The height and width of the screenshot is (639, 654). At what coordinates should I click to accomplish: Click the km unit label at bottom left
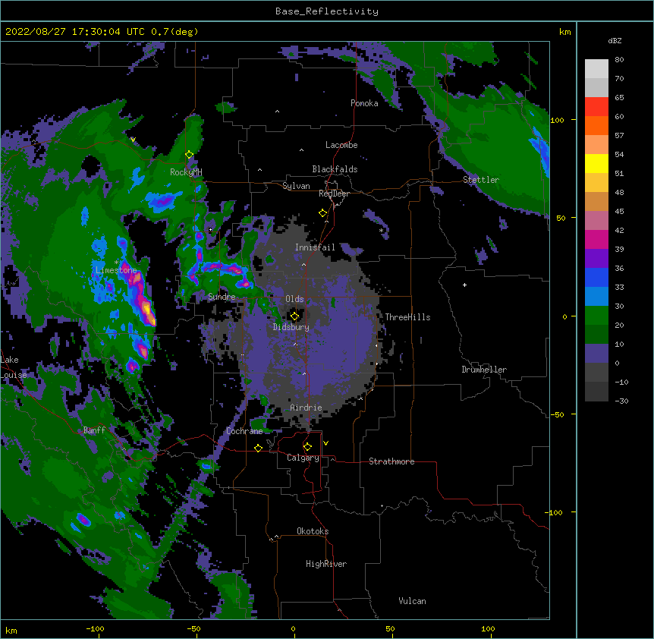11,630
